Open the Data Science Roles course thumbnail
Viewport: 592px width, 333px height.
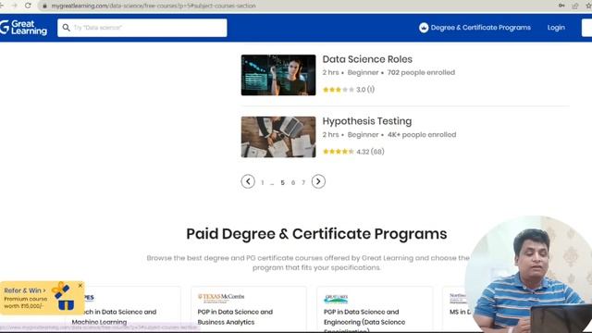pyautogui.click(x=278, y=75)
